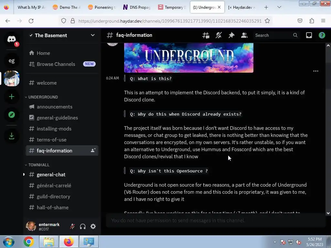
Task: Click the UNDERGROUND banner image
Action: (x=189, y=57)
